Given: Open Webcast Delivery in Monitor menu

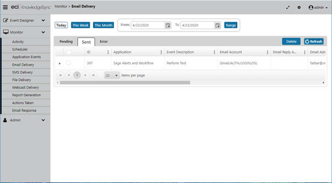Looking at the screenshot, I should [x=26, y=87].
